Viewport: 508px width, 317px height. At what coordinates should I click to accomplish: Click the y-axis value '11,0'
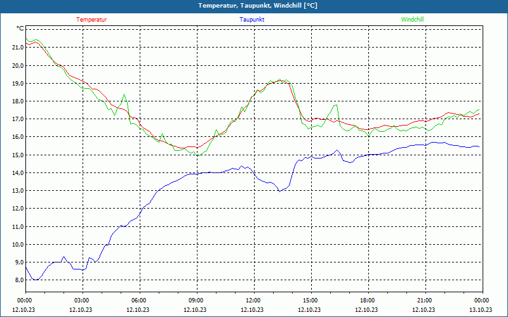pyautogui.click(x=18, y=227)
